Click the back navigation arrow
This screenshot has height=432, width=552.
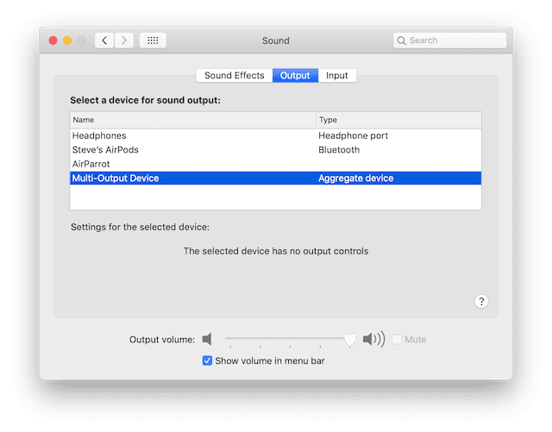pyautogui.click(x=104, y=41)
